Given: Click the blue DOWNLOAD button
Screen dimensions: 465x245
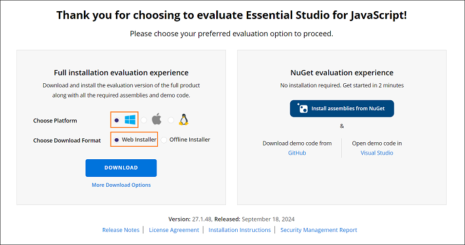Looking at the screenshot, I should pyautogui.click(x=121, y=168).
